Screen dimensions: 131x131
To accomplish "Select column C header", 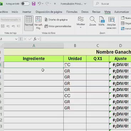I will tap(98, 46).
